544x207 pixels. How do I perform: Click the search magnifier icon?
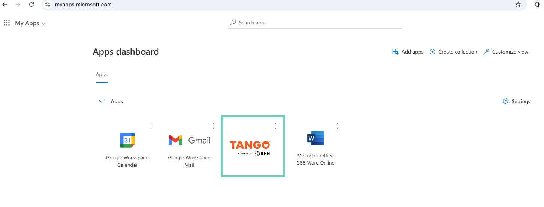pyautogui.click(x=233, y=22)
